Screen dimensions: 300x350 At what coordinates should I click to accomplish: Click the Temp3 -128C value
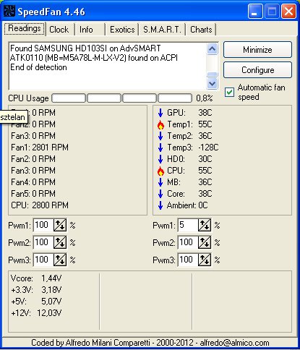pyautogui.click(x=208, y=148)
